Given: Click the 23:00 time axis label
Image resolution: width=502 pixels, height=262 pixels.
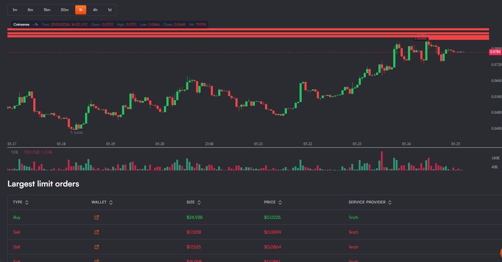Looking at the screenshot, I should tap(209, 144).
